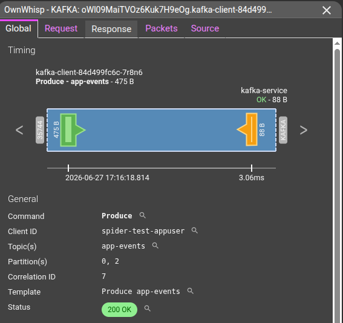The width and height of the screenshot is (343, 323).
Task: Click the Correlation ID value 7
Action: pyautogui.click(x=103, y=276)
